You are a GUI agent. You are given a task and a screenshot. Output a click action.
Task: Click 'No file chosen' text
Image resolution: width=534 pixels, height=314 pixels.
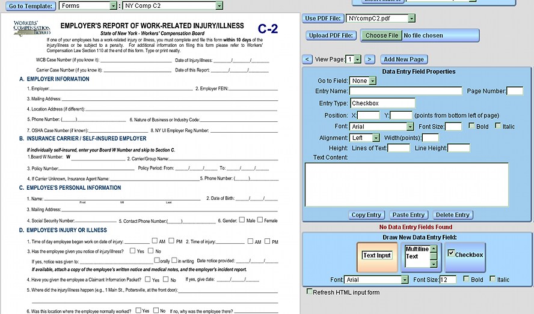click(423, 35)
